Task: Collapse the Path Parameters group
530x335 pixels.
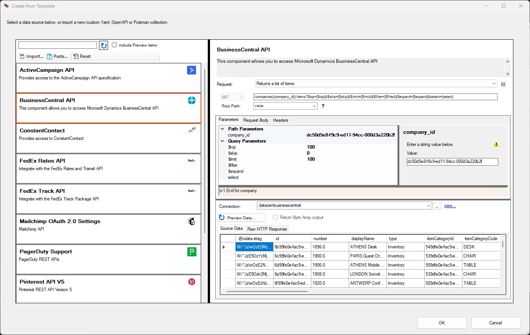Action: 223,129
